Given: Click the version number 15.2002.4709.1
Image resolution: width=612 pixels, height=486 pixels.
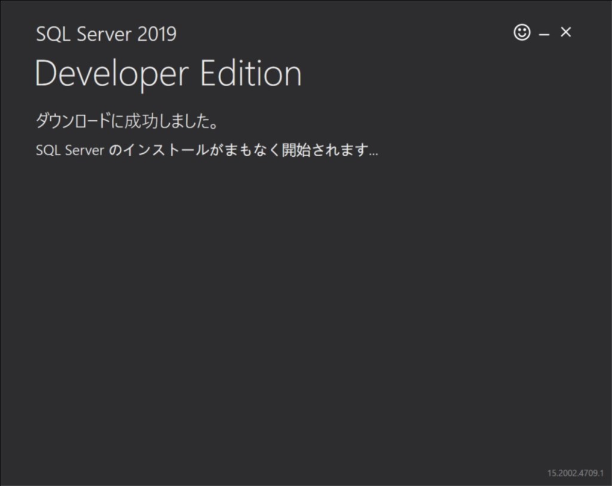Looking at the screenshot, I should coord(576,473).
